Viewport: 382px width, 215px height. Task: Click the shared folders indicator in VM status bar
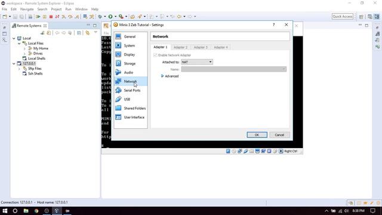[251, 151]
